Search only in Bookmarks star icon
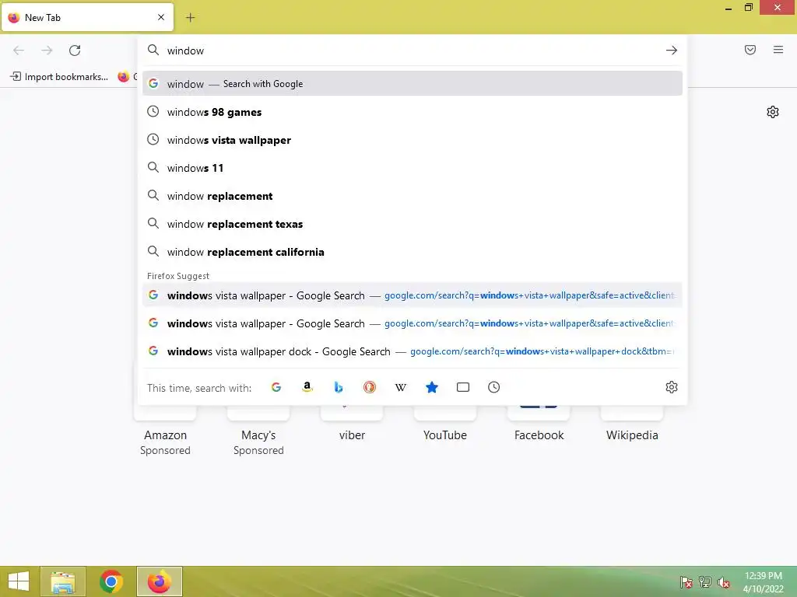 (431, 387)
